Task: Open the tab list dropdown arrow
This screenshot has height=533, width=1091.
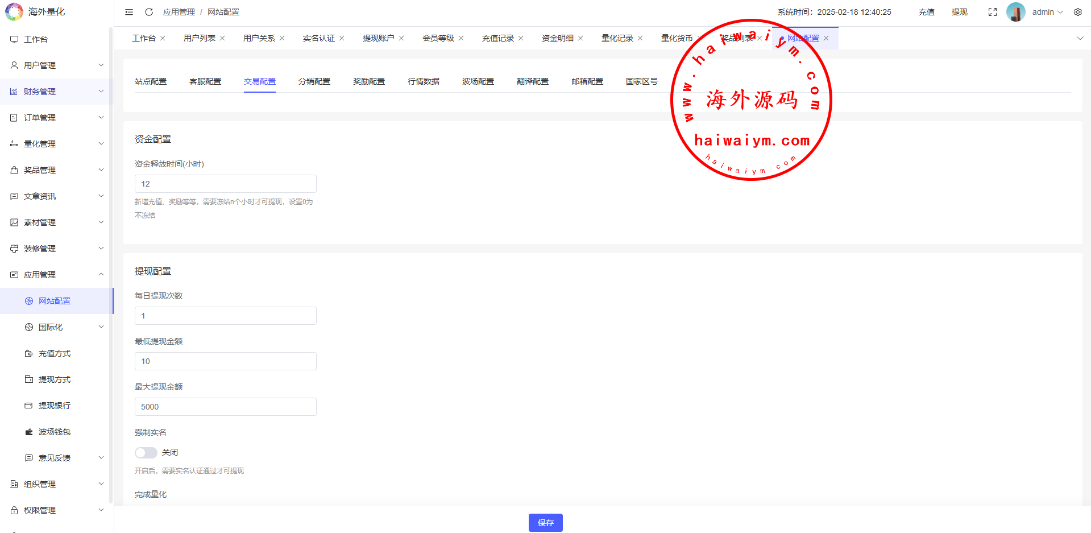Action: point(1080,38)
